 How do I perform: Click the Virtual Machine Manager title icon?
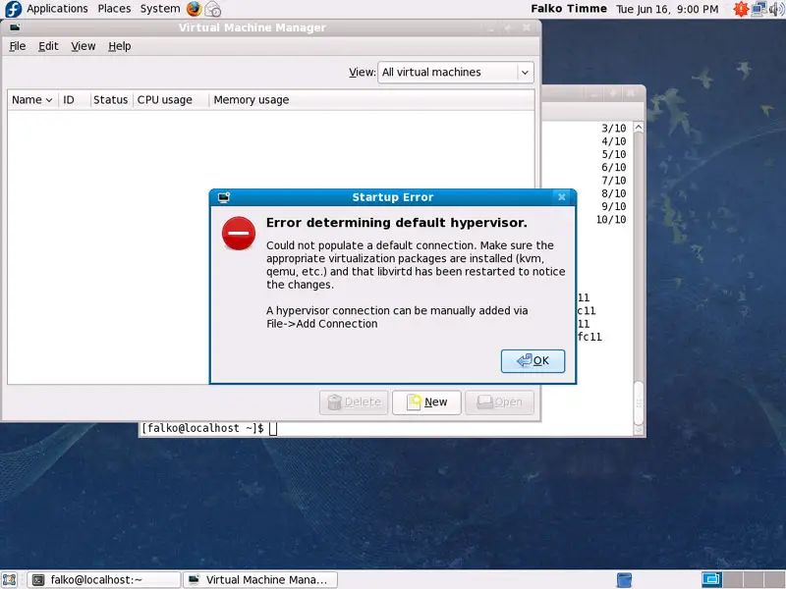[15, 27]
